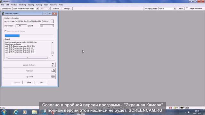Image resolution: width=205 pixels, height=115 pixels.
Task: Open the Windows Start menu
Action: [x=4, y=112]
